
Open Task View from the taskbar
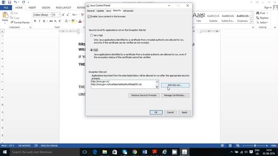tap(85, 152)
